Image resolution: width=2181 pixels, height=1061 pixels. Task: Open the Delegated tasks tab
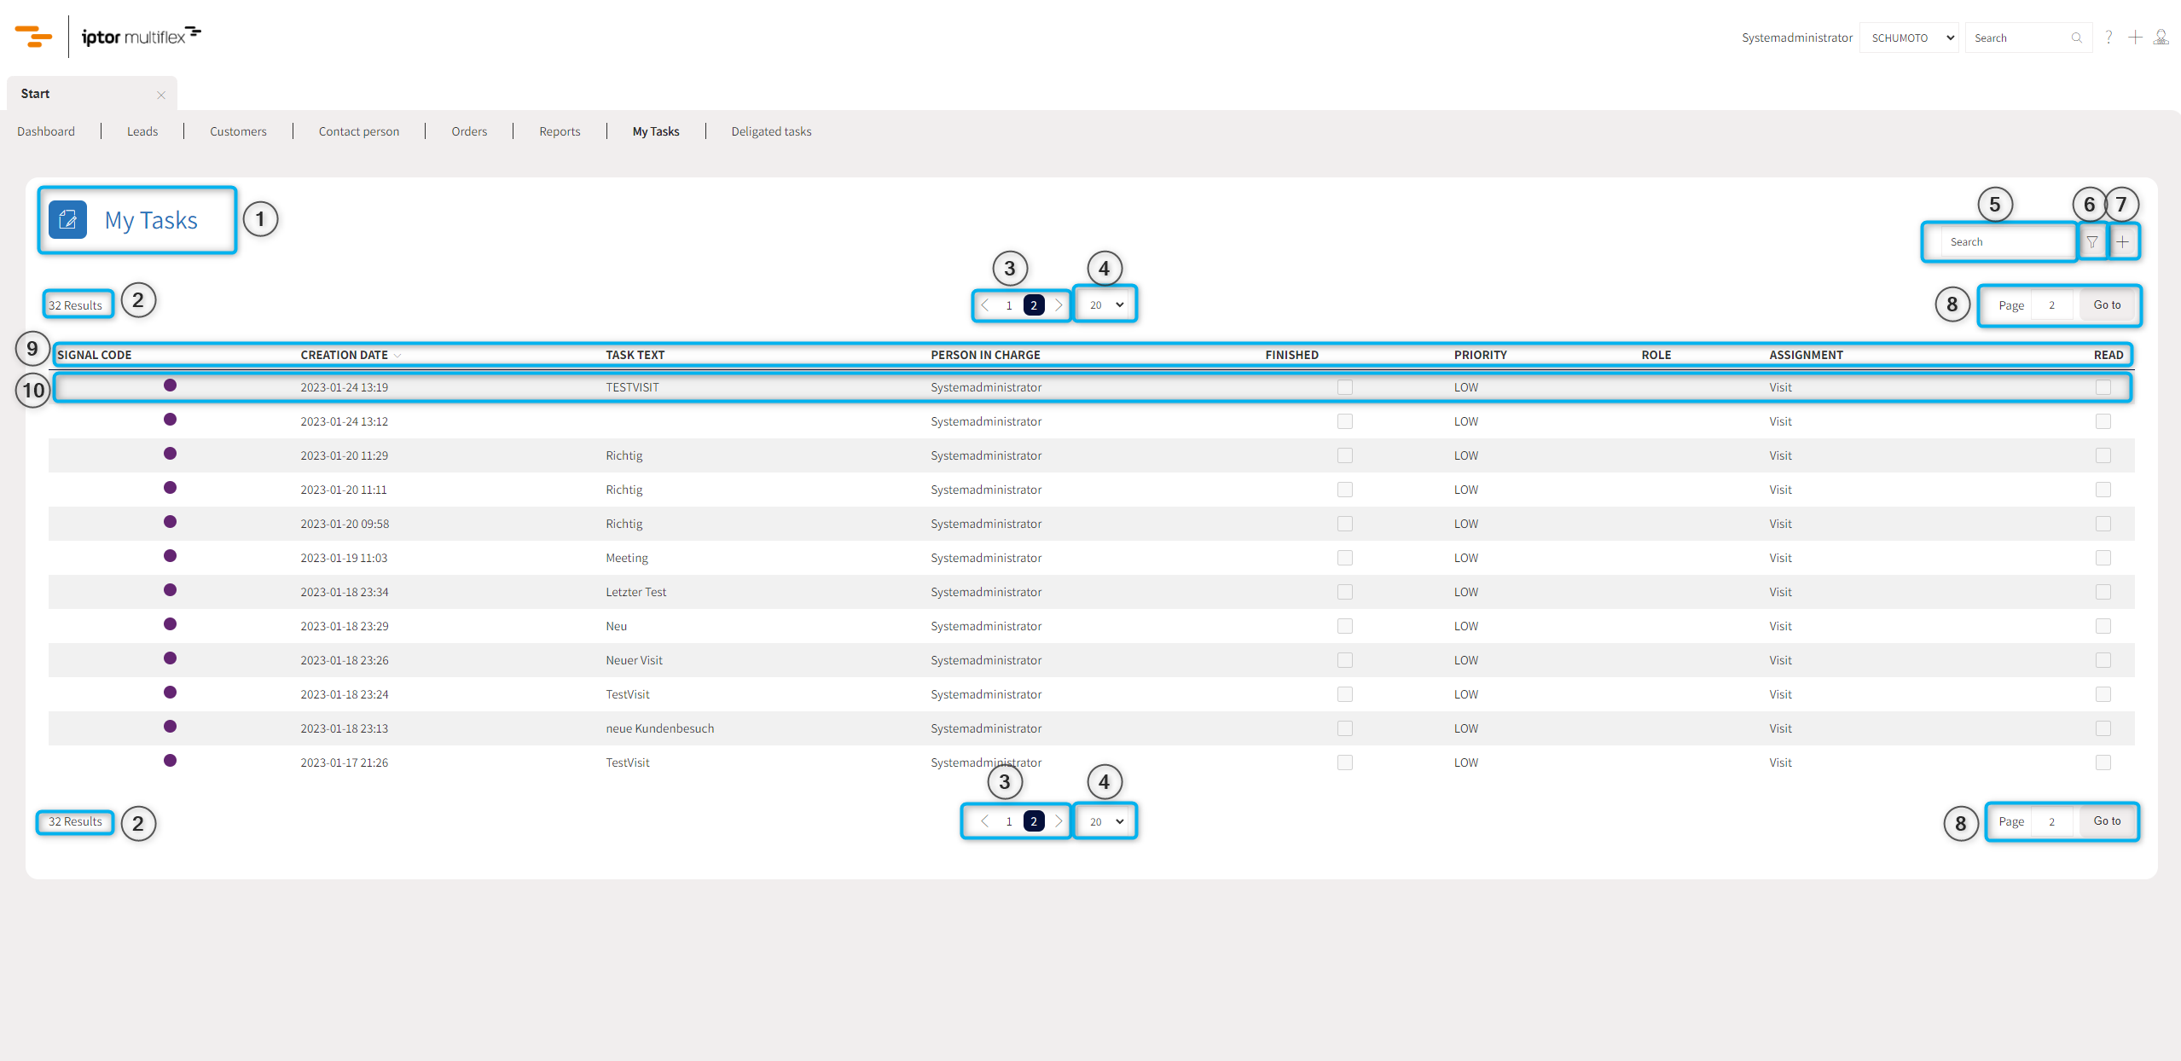[770, 131]
